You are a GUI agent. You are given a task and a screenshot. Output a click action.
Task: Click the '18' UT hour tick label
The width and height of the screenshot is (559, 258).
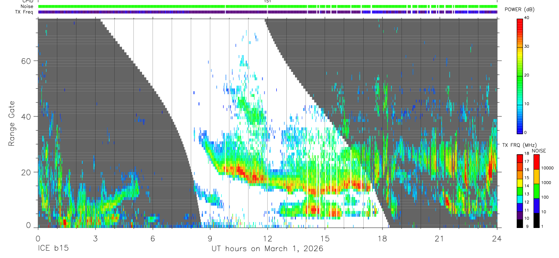pos(382,238)
